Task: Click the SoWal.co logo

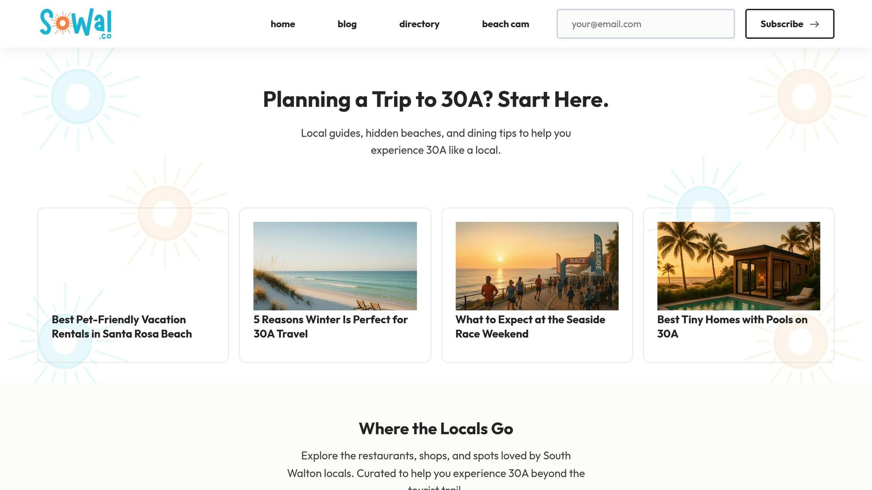Action: (x=76, y=24)
